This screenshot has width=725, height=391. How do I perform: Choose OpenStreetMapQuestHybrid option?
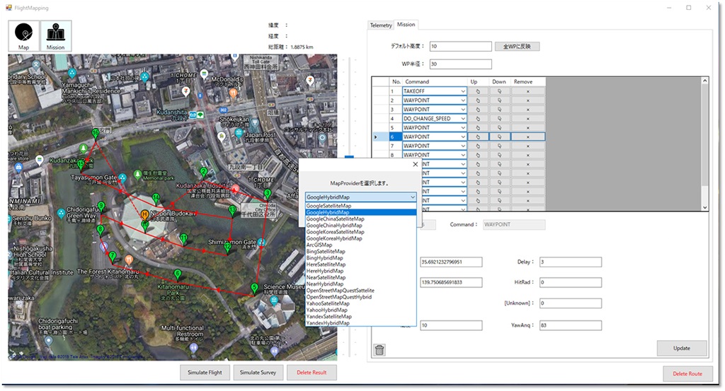[x=360, y=297]
